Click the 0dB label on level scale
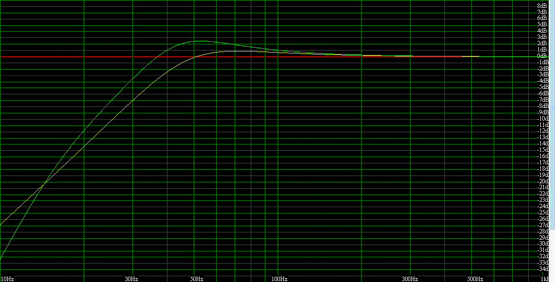555x282 pixels. point(542,56)
